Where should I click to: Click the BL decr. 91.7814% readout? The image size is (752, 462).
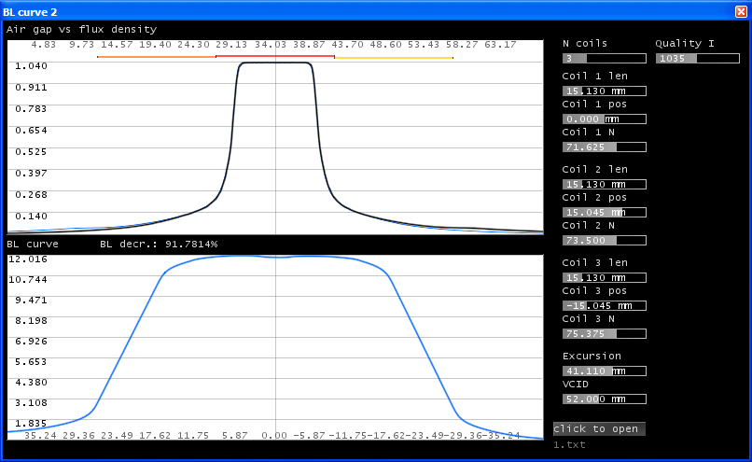(159, 245)
